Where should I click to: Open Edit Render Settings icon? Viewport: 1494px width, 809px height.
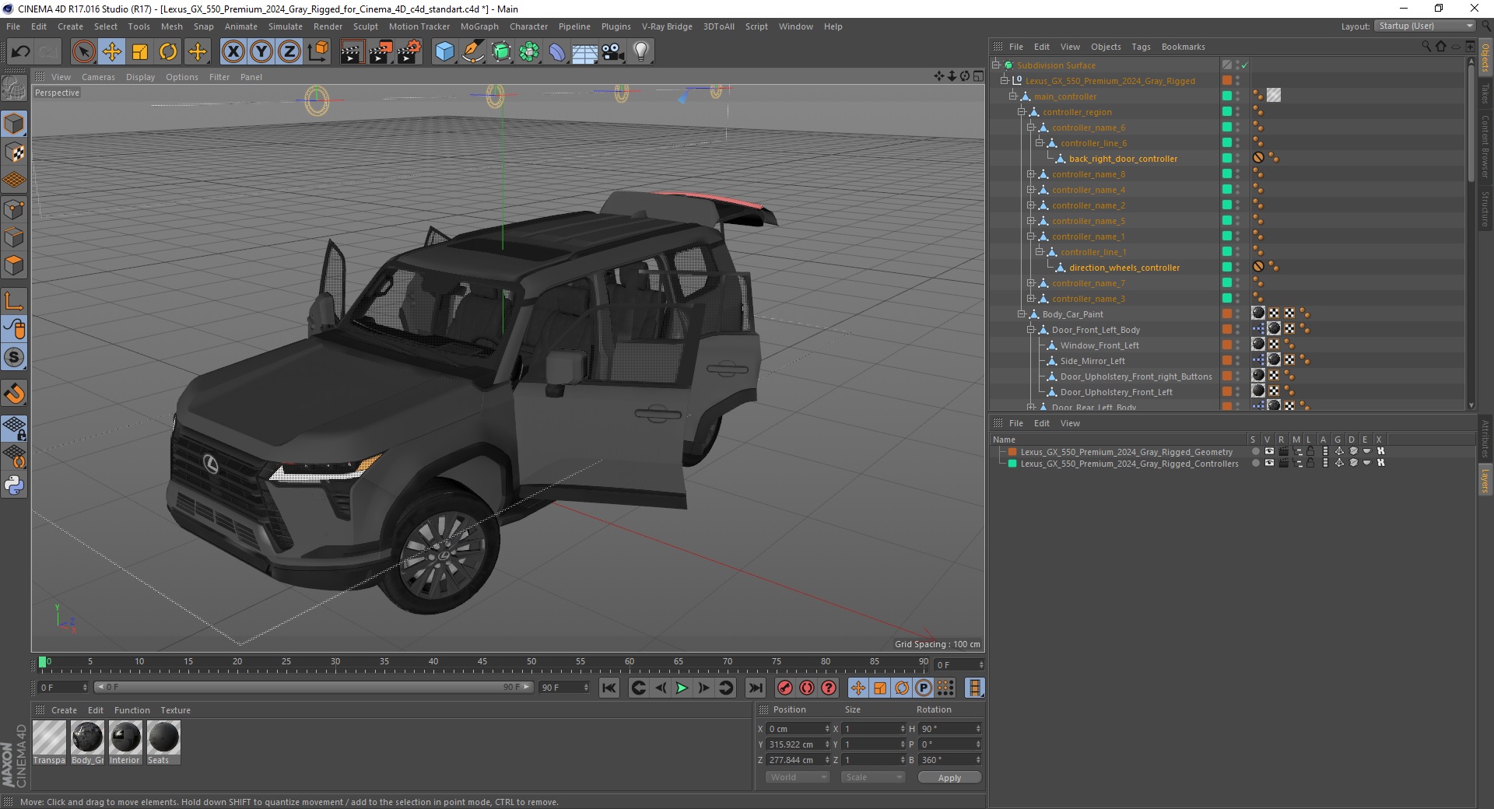pyautogui.click(x=409, y=52)
